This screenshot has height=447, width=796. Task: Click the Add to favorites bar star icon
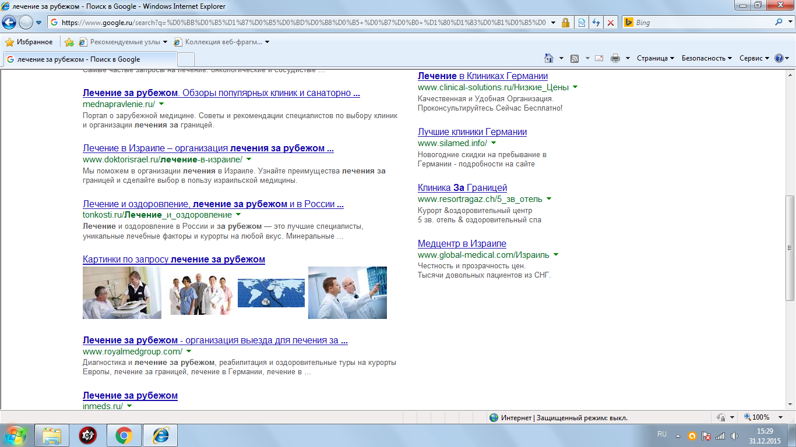click(x=69, y=42)
